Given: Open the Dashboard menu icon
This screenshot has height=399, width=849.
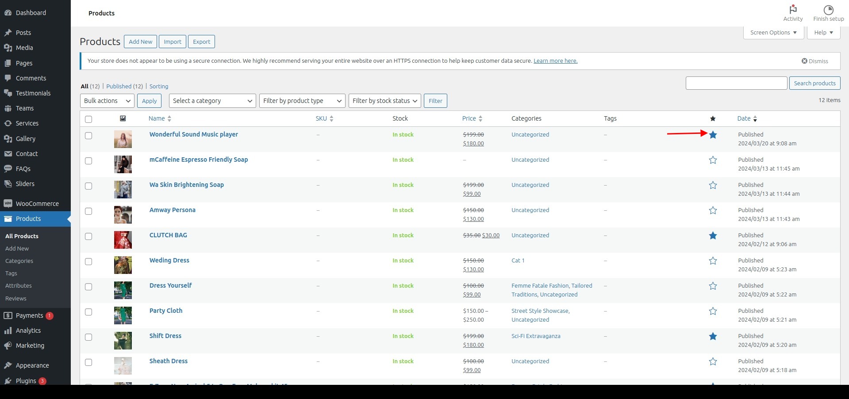Looking at the screenshot, I should tap(8, 13).
